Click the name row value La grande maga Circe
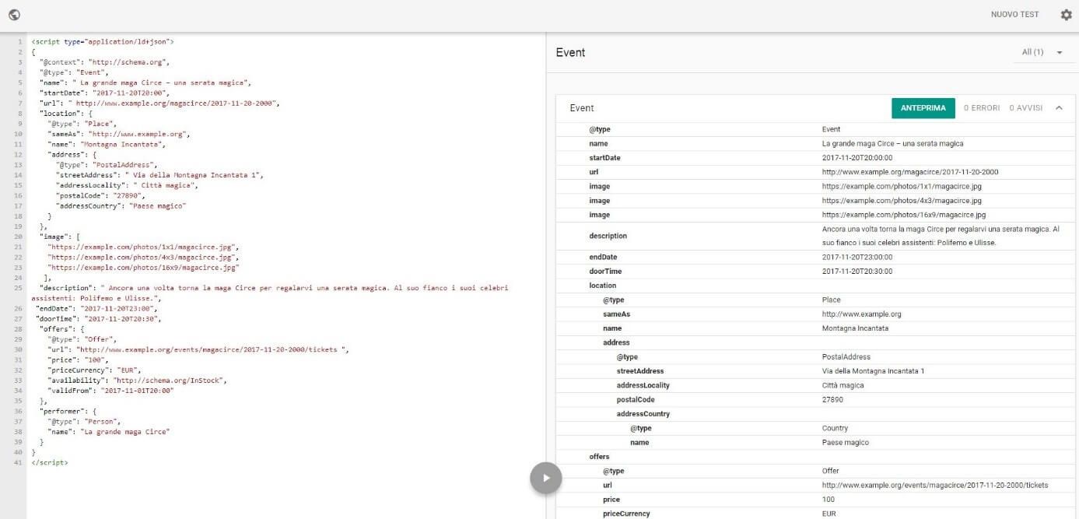1079x519 pixels. [892, 144]
